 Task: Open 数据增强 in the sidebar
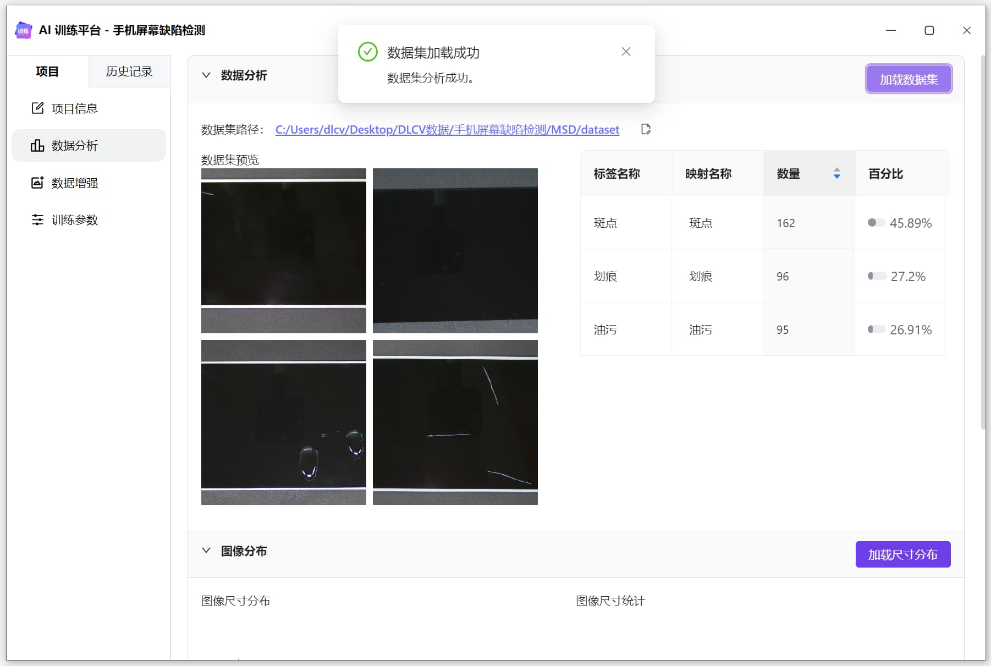(89, 183)
